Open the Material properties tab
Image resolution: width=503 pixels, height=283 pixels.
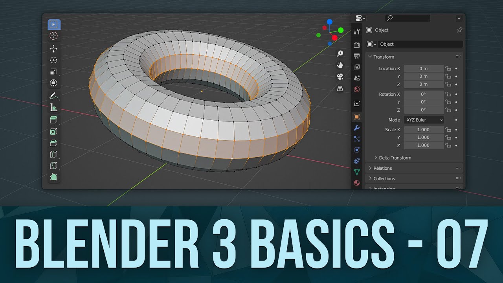coord(357,183)
